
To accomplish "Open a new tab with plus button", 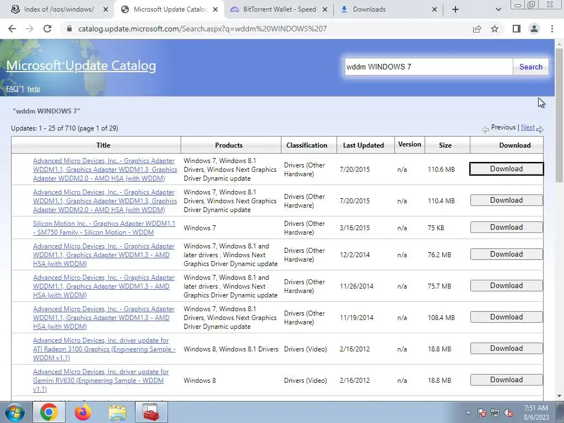I will click(455, 9).
